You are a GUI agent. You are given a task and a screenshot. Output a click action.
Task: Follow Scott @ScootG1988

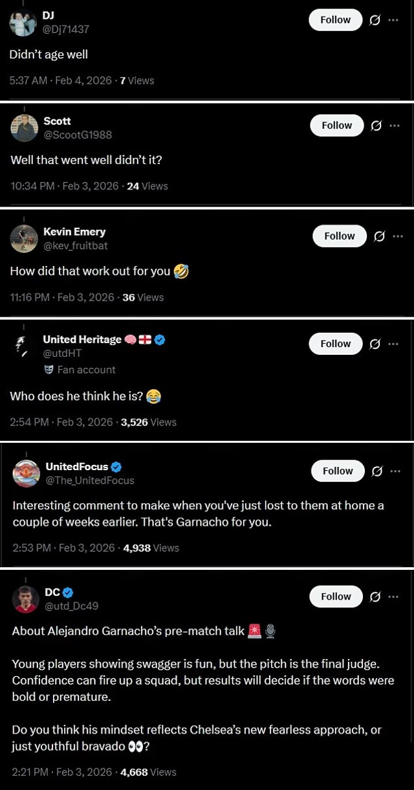(336, 126)
